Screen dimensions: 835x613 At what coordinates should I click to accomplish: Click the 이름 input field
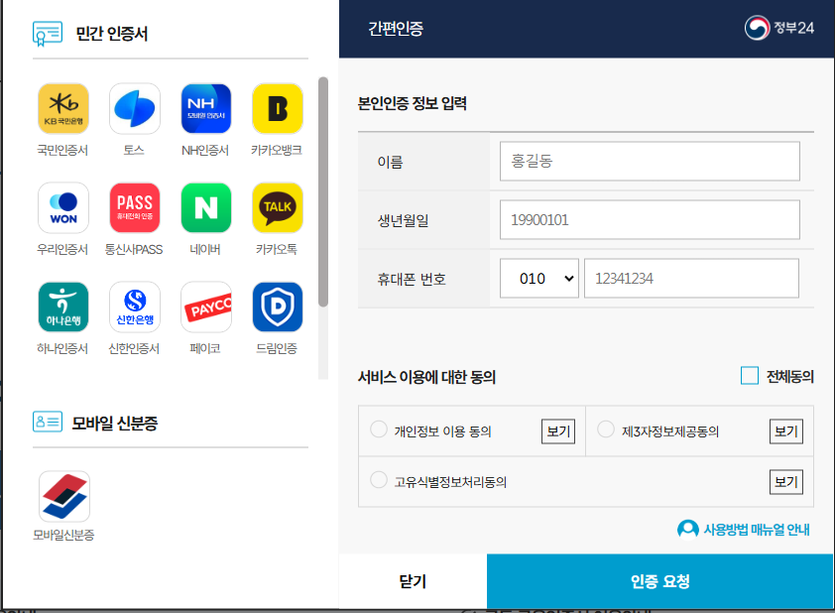650,161
